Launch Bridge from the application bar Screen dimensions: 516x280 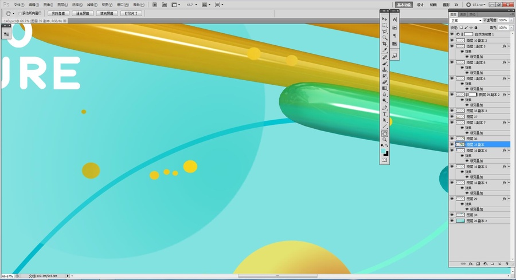pos(155,5)
